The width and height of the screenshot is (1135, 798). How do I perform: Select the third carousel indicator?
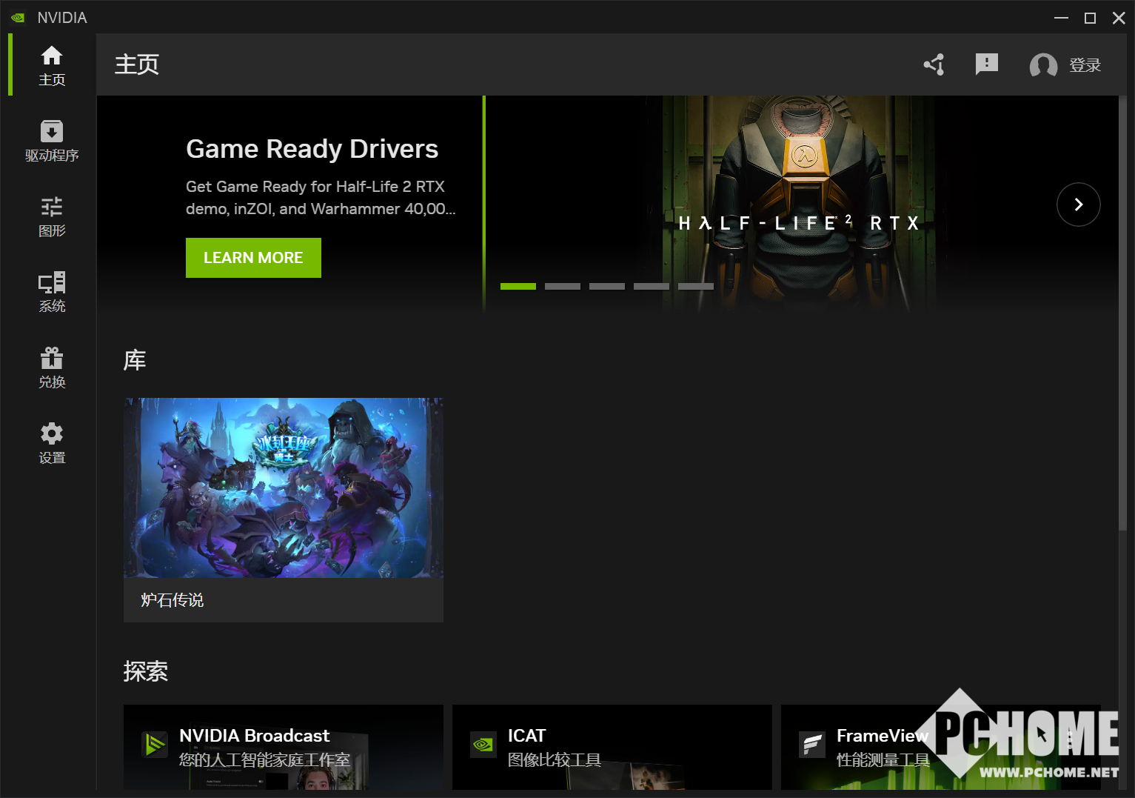point(607,286)
